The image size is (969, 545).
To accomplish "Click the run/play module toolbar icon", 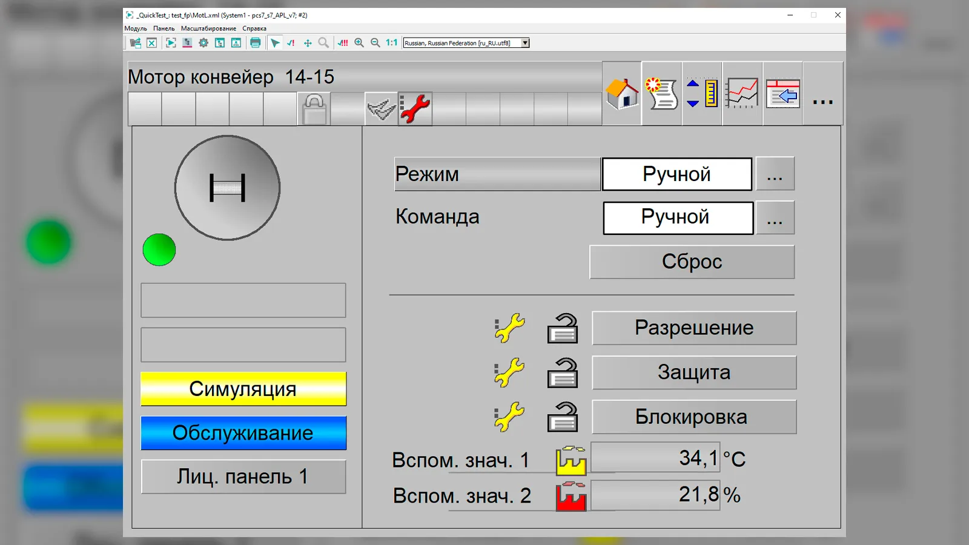I will [171, 43].
